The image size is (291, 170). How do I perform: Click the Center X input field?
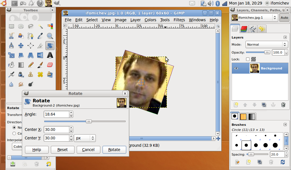coord(57,129)
